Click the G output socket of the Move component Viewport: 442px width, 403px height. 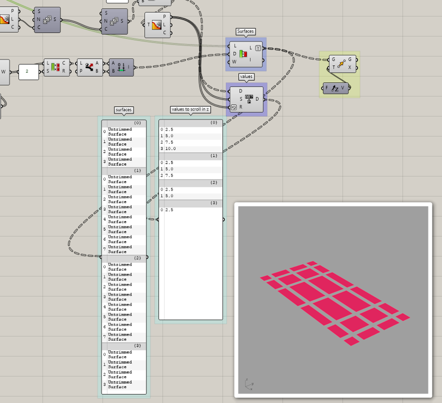[x=357, y=59]
